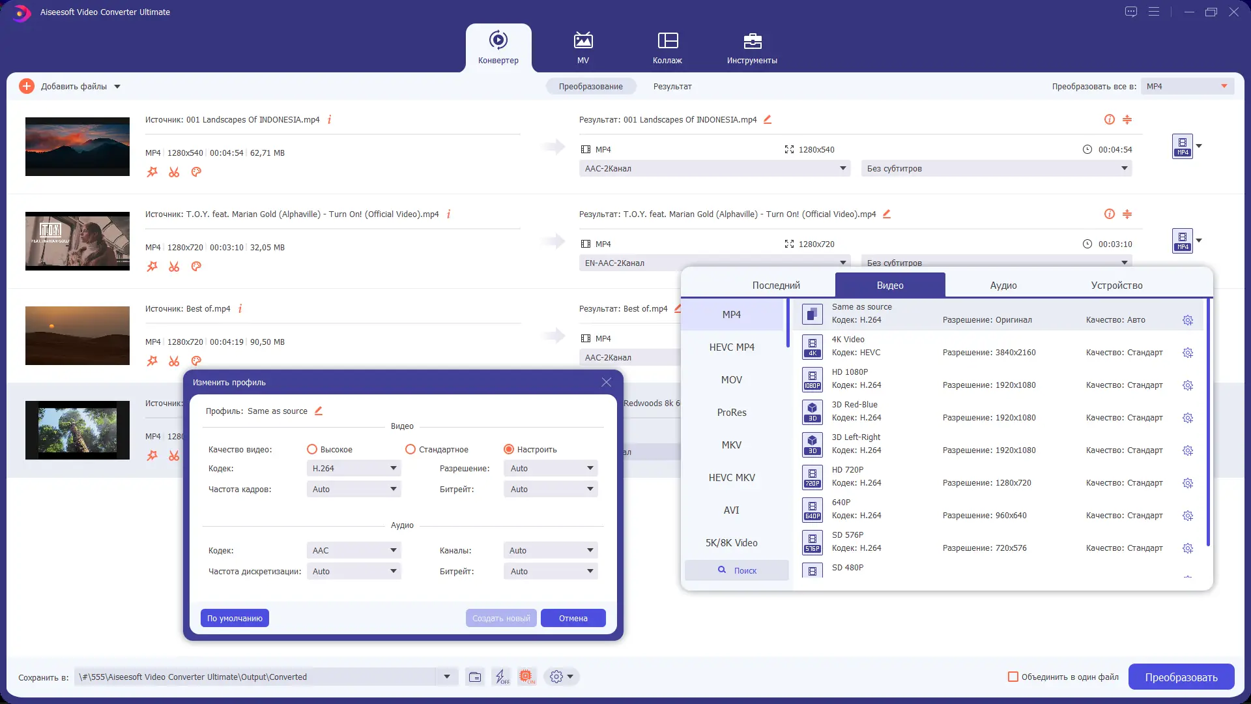
Task: Enable Объединить в один файл checkbox
Action: [x=1013, y=677]
